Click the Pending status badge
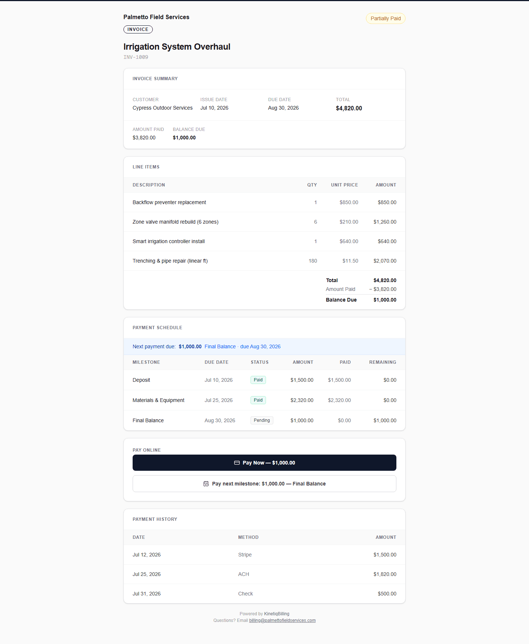Screen dimensions: 529x644 [262, 420]
